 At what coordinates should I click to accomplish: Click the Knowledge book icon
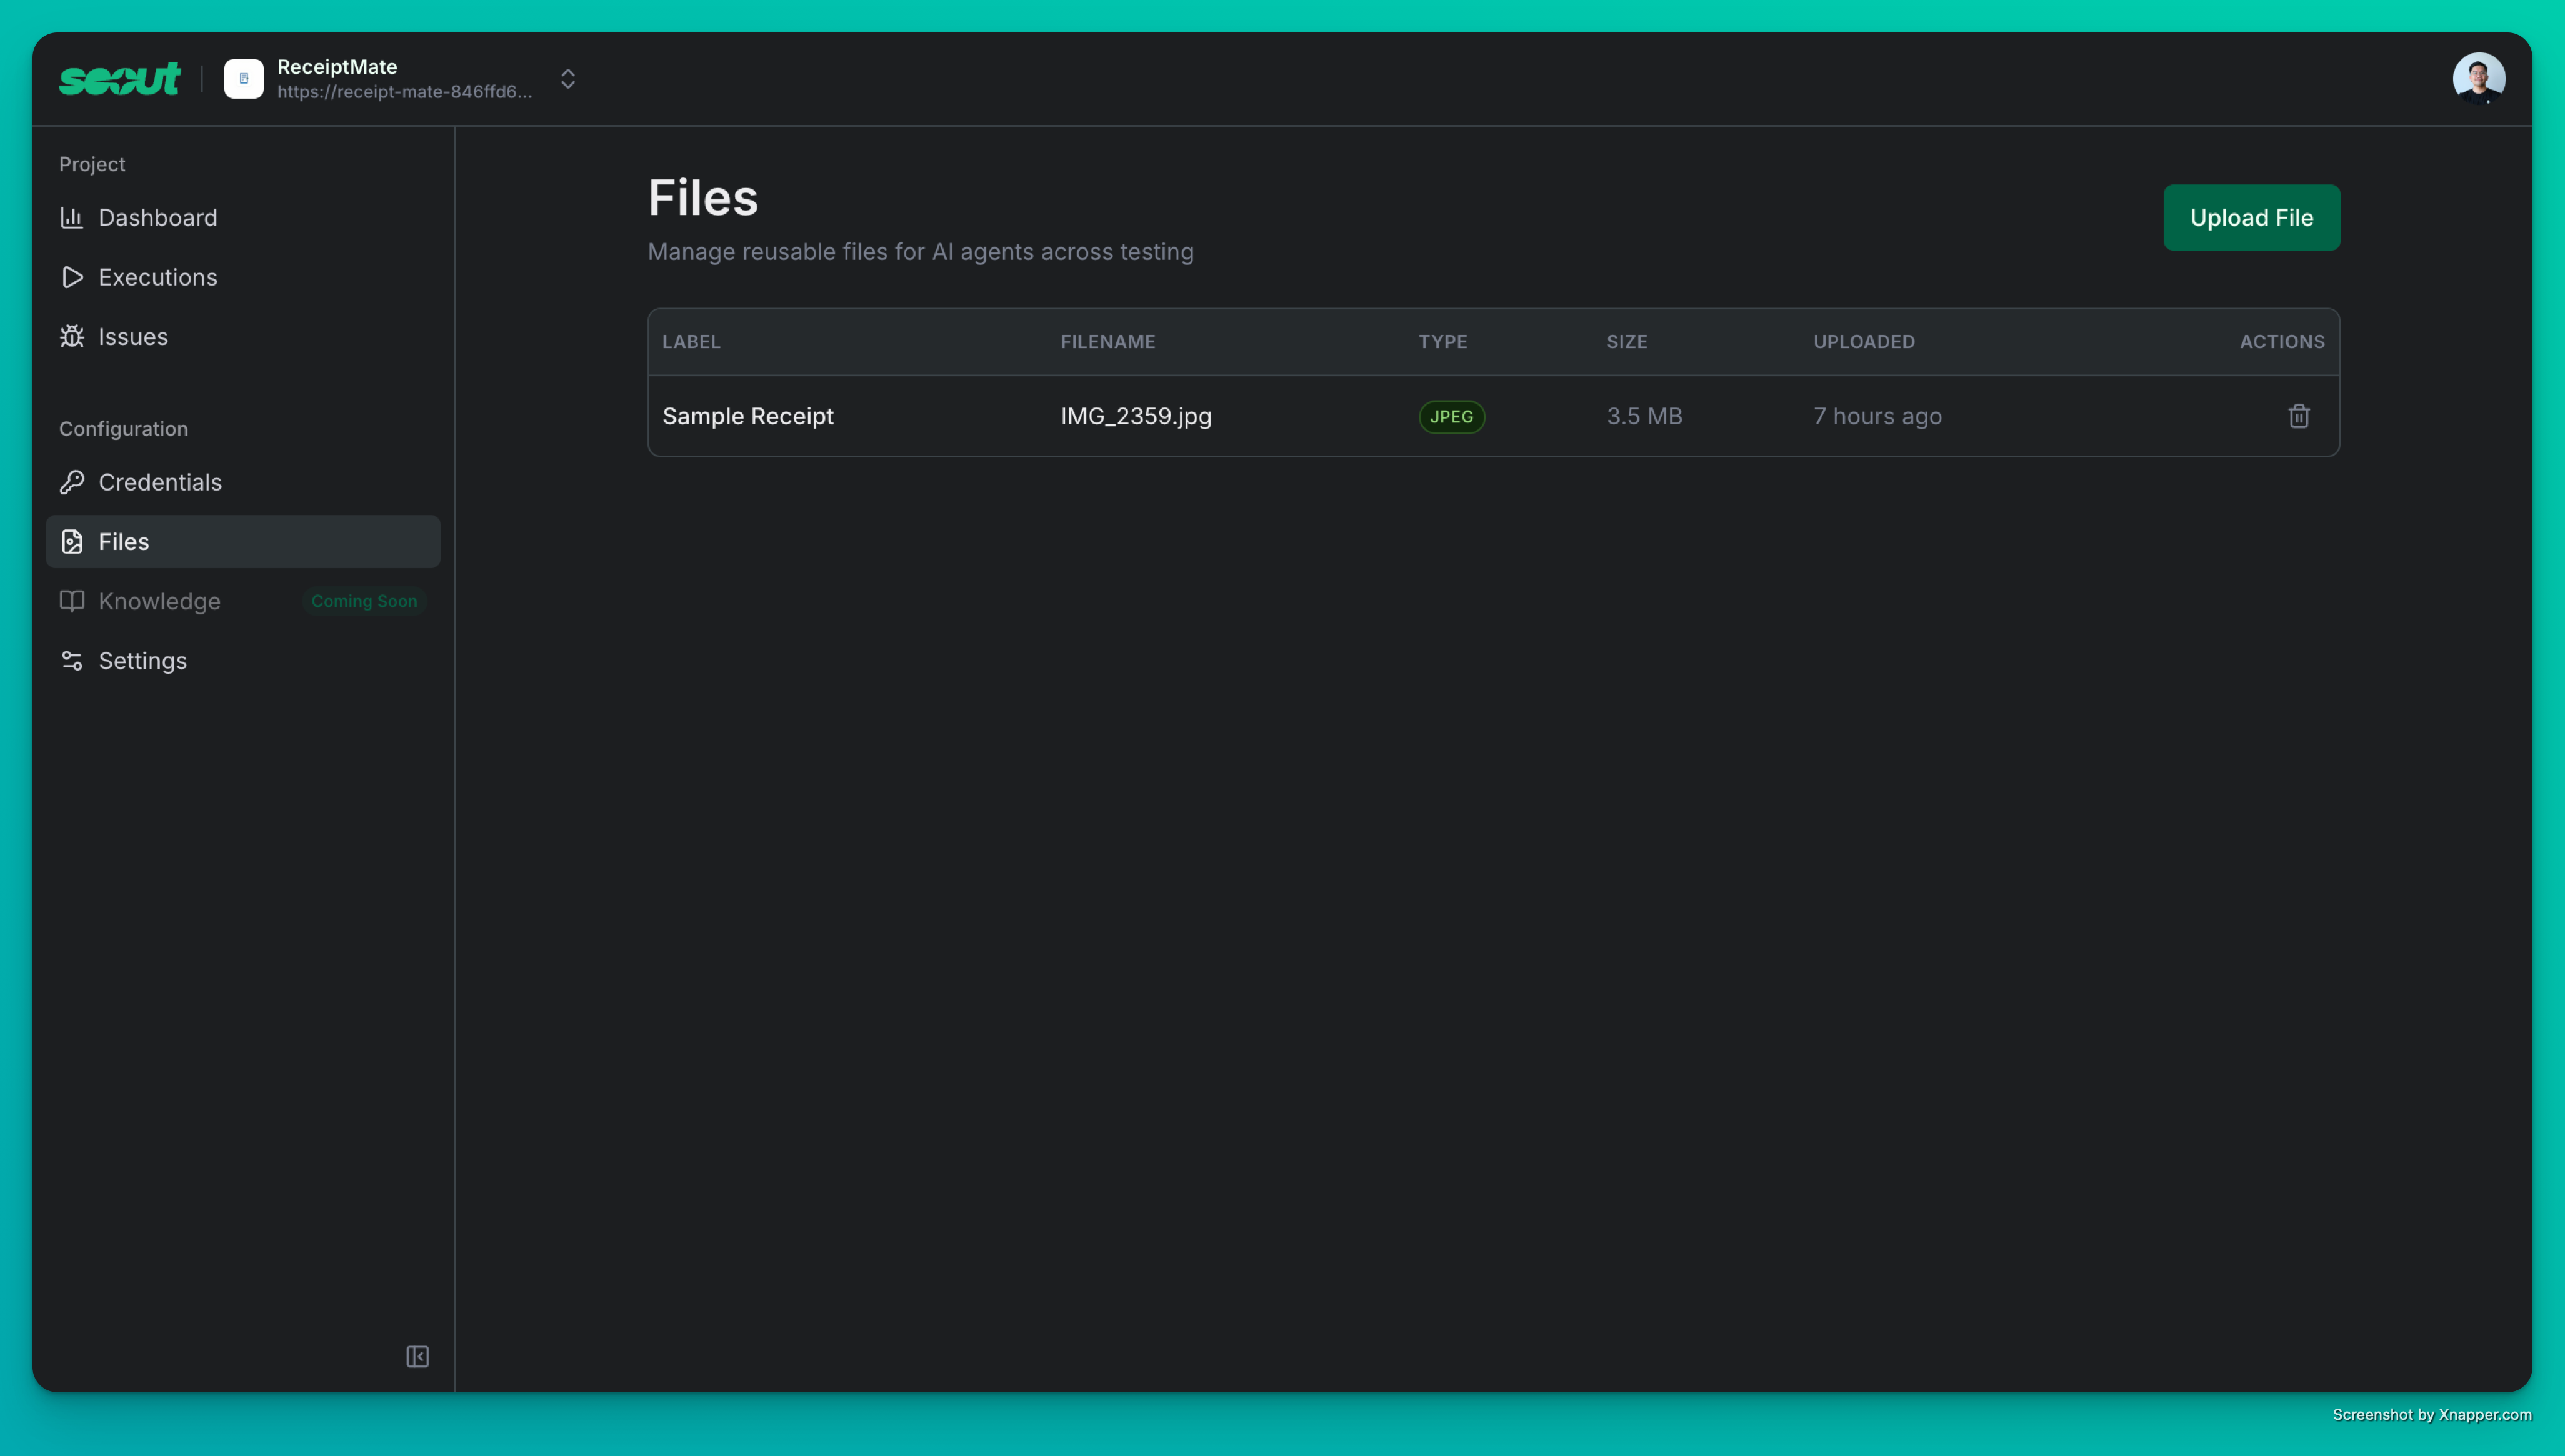73,601
